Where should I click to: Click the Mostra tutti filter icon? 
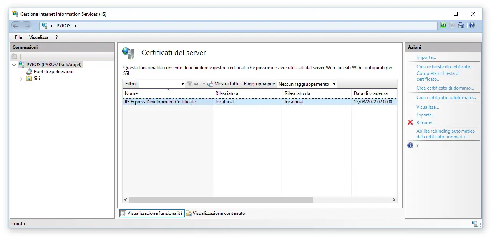click(x=210, y=84)
